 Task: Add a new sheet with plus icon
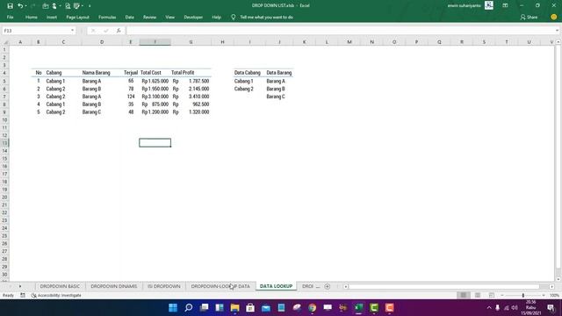coord(327,286)
